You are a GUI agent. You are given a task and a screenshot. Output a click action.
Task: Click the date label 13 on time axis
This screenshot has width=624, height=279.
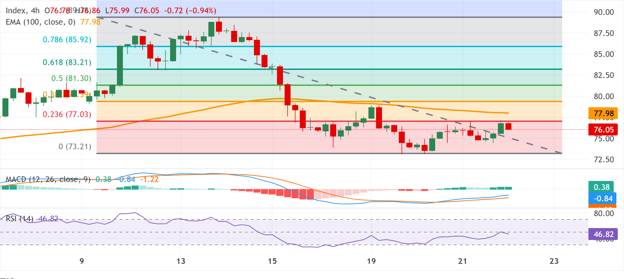pyautogui.click(x=181, y=261)
